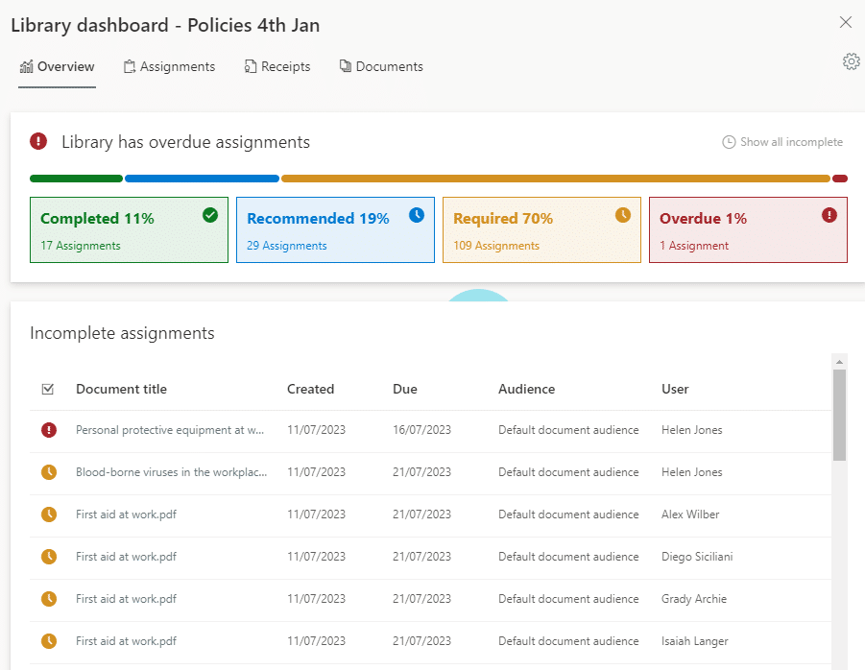Click the overdue icon beside "Personal protective equipment"
The width and height of the screenshot is (865, 670).
click(x=48, y=429)
